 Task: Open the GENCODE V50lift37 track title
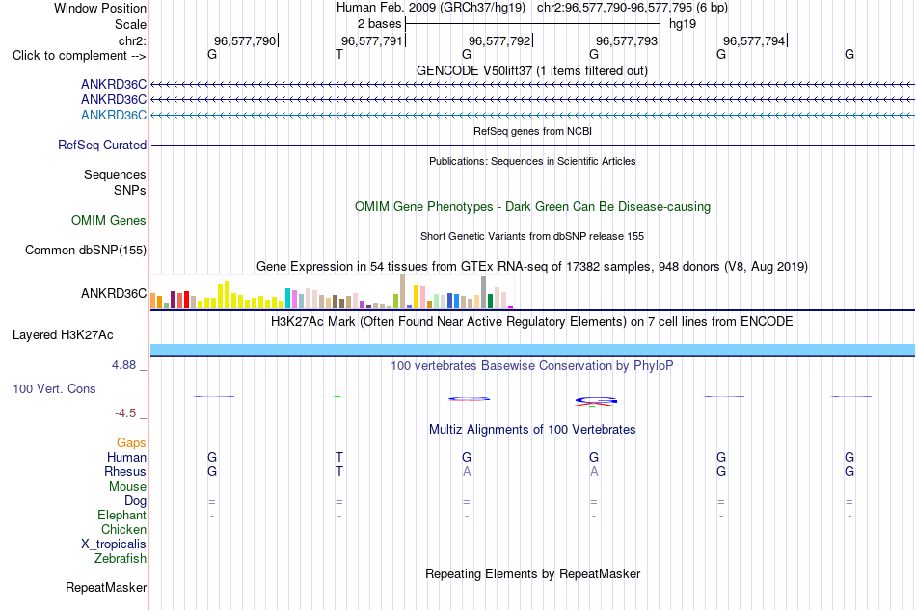[x=532, y=70]
